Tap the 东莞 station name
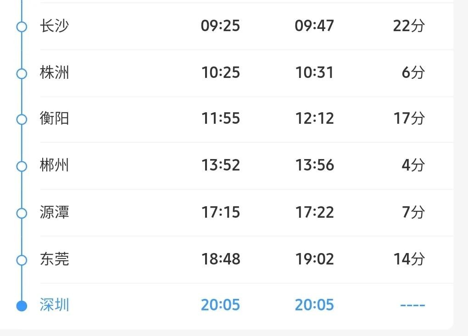The width and height of the screenshot is (468, 336). 54,260
